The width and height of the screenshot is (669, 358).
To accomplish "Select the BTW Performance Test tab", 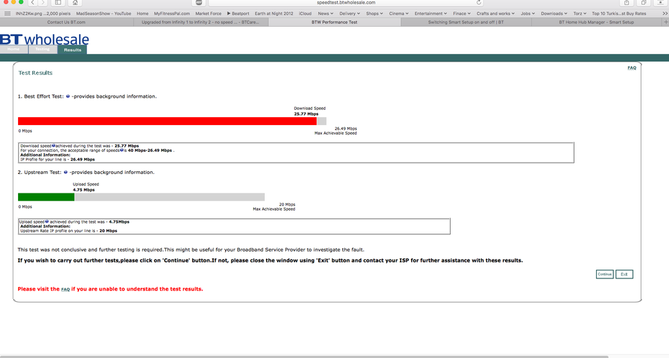I will pos(335,22).
